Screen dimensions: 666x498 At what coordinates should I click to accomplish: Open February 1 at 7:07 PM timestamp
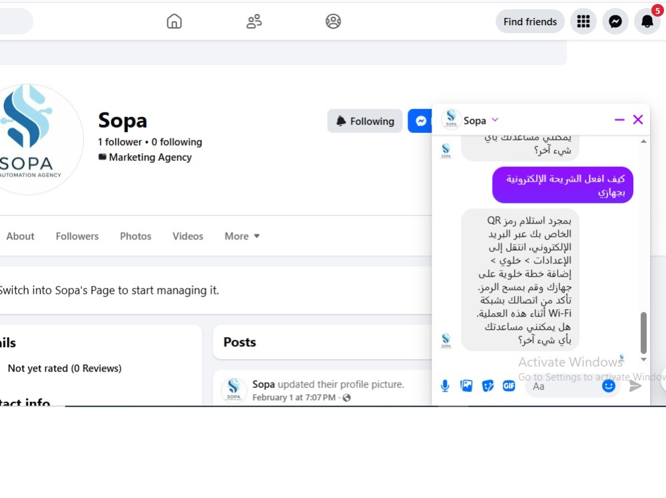coord(294,398)
